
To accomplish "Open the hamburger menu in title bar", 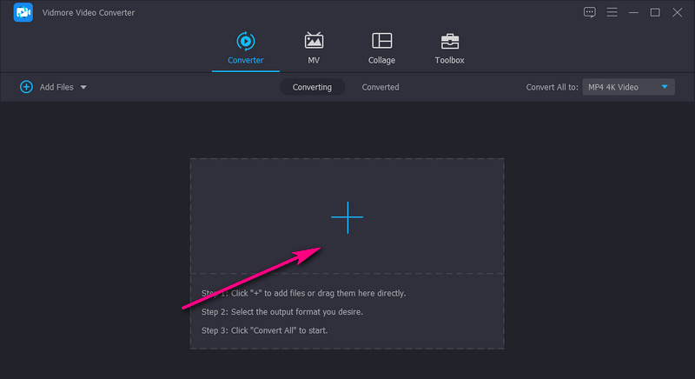I will tap(612, 12).
